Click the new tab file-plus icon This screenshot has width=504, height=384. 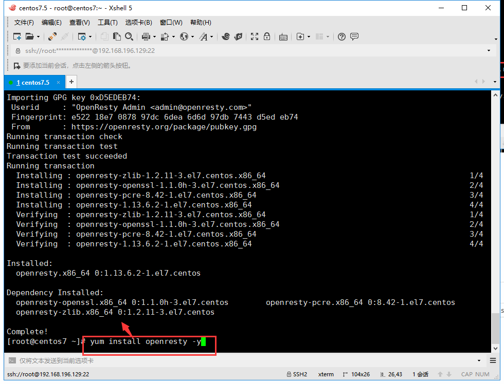tap(300, 36)
